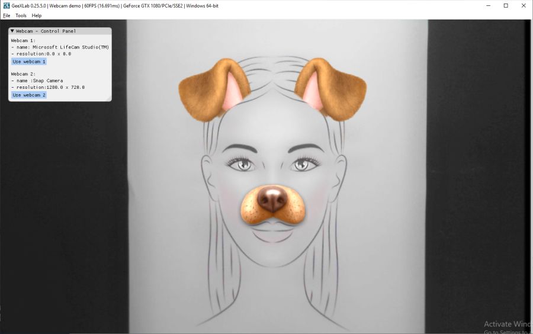Click the 'Webcam 2:' heading text
The width and height of the screenshot is (533, 334).
(x=23, y=74)
